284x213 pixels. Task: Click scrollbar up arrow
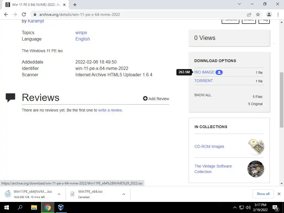coord(282,22)
